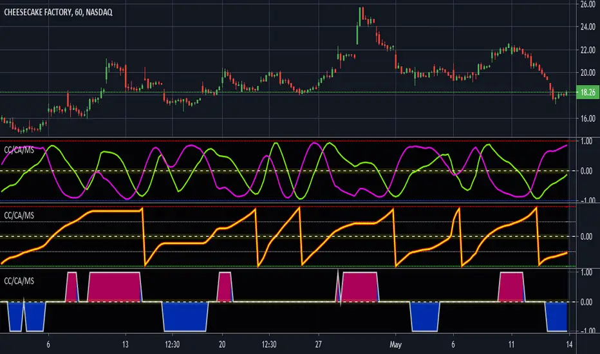This screenshot has width=600, height=354.
Task: Select CC/CA/MS label in red-blue block pane
Action: 19,281
